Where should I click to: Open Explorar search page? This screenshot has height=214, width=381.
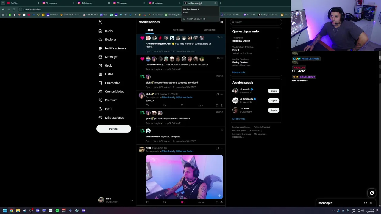107,40
